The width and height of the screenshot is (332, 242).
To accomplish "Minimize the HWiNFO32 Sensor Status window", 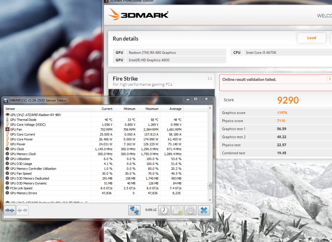I will (x=188, y=99).
